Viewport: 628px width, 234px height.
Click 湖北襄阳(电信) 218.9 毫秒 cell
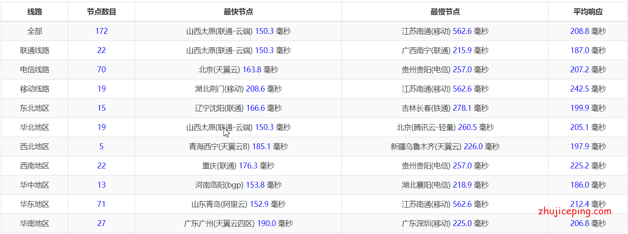click(445, 185)
